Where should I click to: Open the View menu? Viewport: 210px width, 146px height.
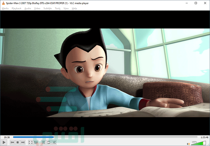tap(66, 8)
